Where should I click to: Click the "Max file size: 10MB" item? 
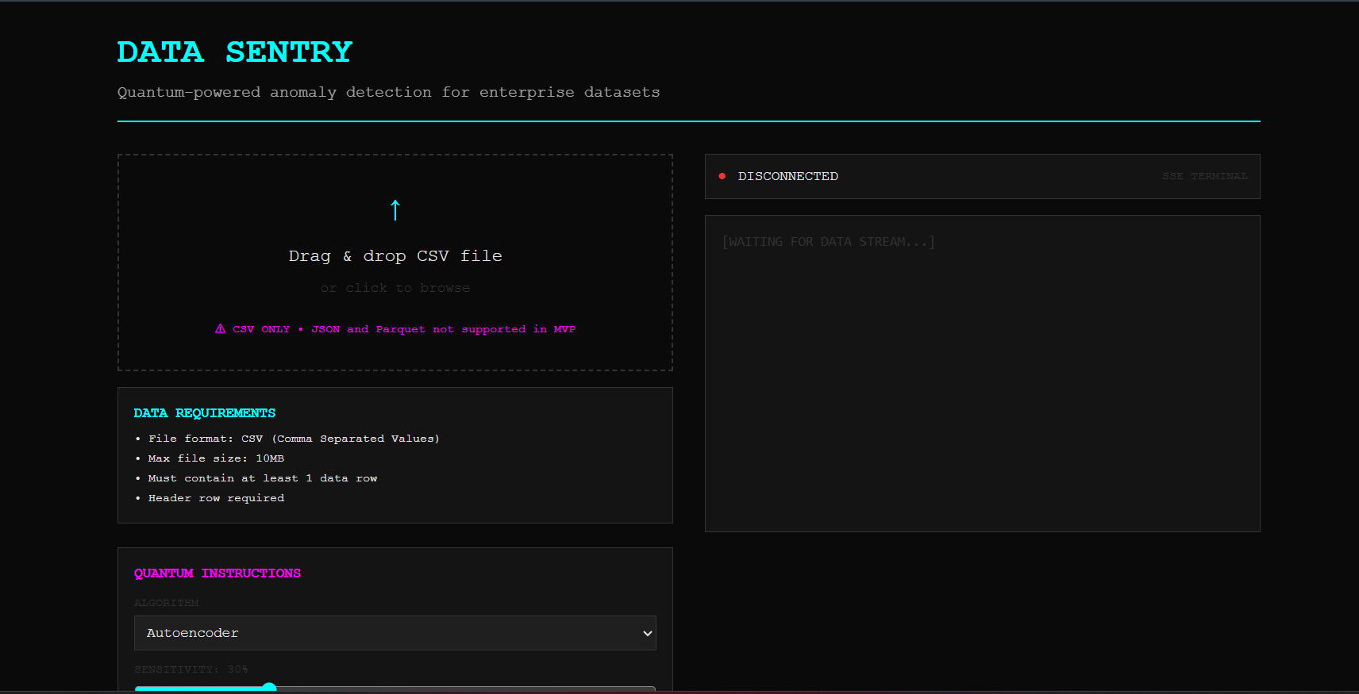[216, 458]
